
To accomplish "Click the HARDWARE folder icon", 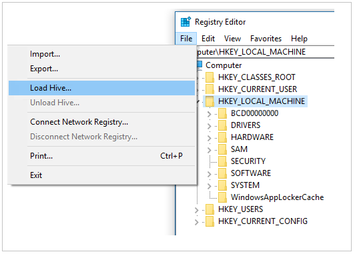I will [x=223, y=137].
